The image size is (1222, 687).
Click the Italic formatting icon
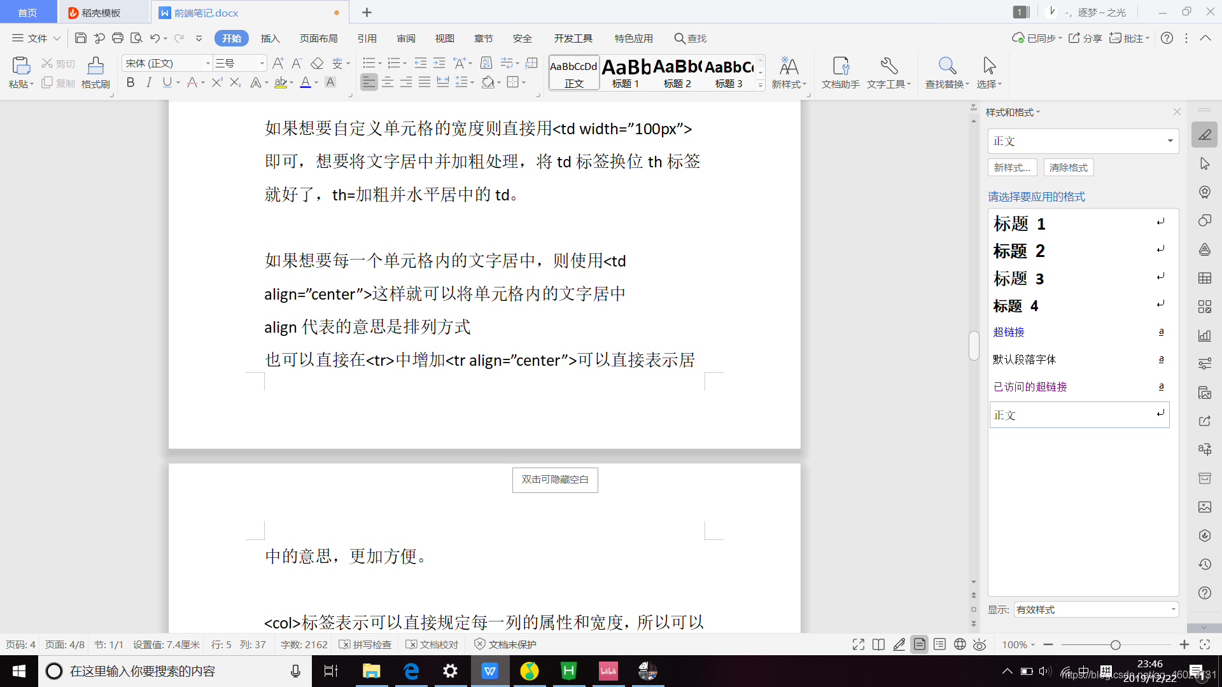pyautogui.click(x=149, y=82)
